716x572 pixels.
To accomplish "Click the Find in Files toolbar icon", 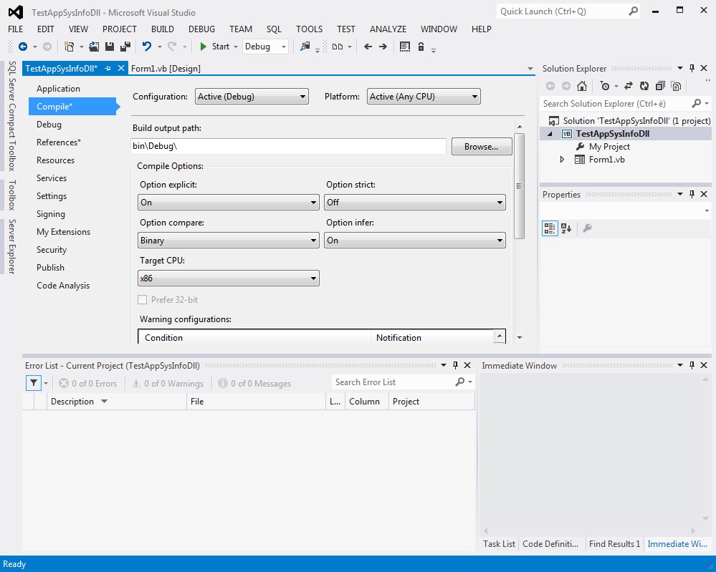I will click(305, 47).
